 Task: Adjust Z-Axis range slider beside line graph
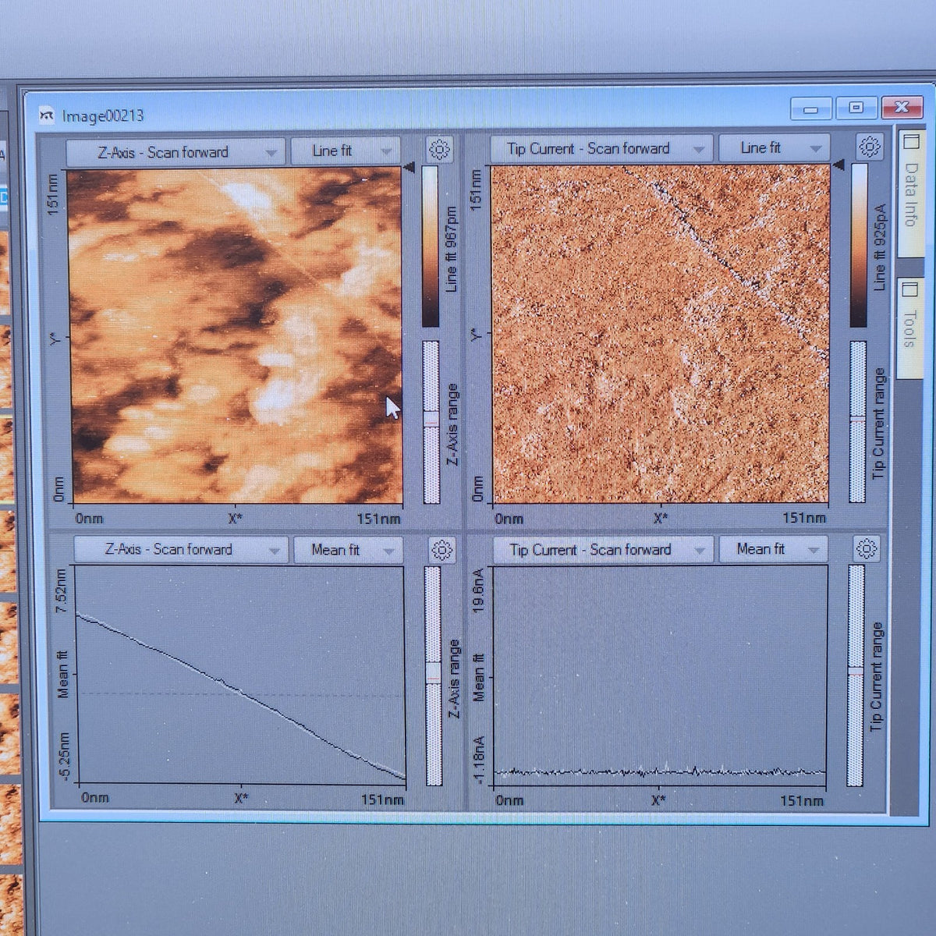point(434,675)
